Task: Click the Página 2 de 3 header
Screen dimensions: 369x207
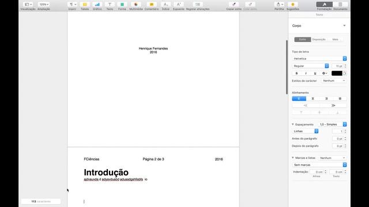Action: click(153, 159)
